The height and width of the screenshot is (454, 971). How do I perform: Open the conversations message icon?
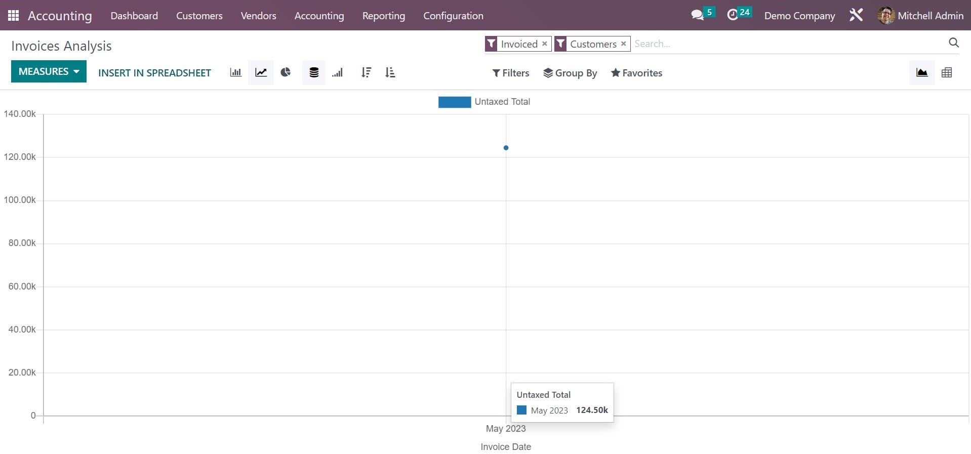(x=697, y=15)
